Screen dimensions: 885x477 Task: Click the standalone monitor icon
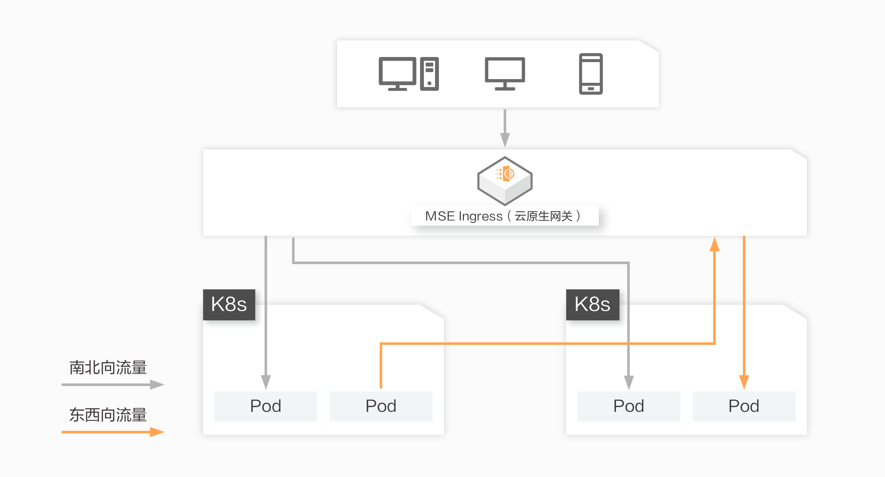(505, 74)
